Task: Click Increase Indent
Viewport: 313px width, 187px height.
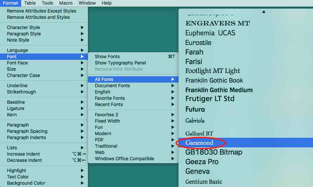Action: click(x=23, y=154)
